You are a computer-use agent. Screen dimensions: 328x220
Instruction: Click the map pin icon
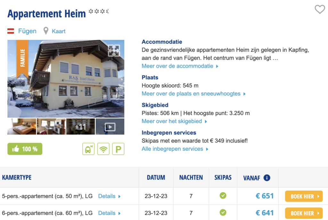point(46,31)
